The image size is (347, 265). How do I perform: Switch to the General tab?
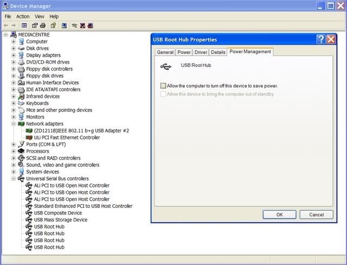pos(165,52)
